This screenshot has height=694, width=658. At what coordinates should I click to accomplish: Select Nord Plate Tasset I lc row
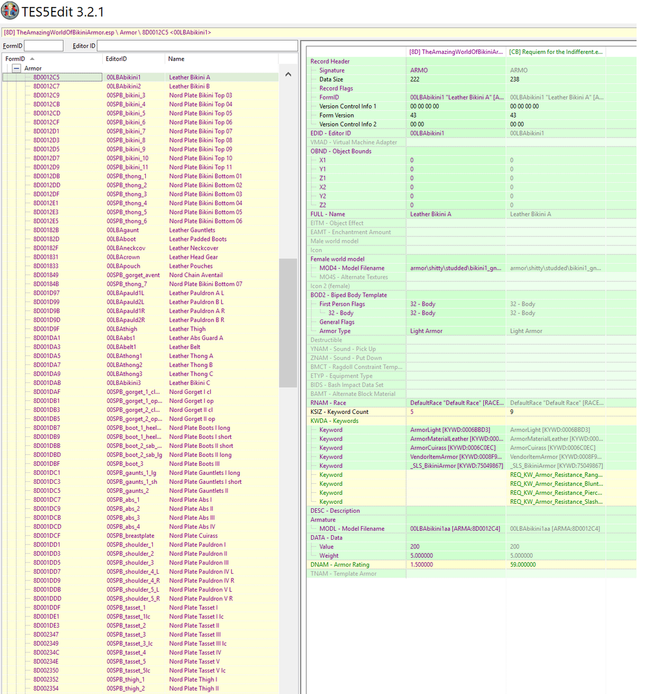140,616
